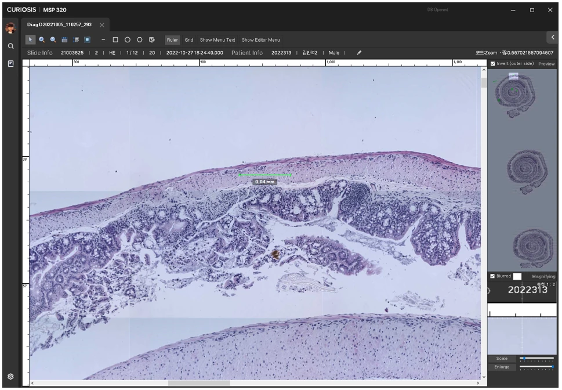This screenshot has height=390, width=562.
Task: Click the fit-width view icon
Action: tap(64, 40)
